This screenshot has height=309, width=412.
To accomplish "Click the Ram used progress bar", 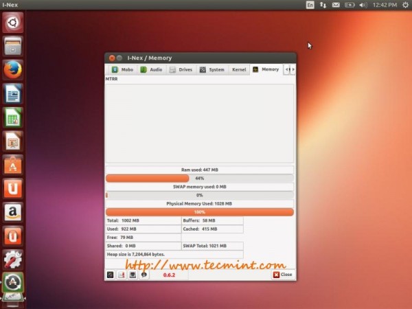I will tap(199, 178).
